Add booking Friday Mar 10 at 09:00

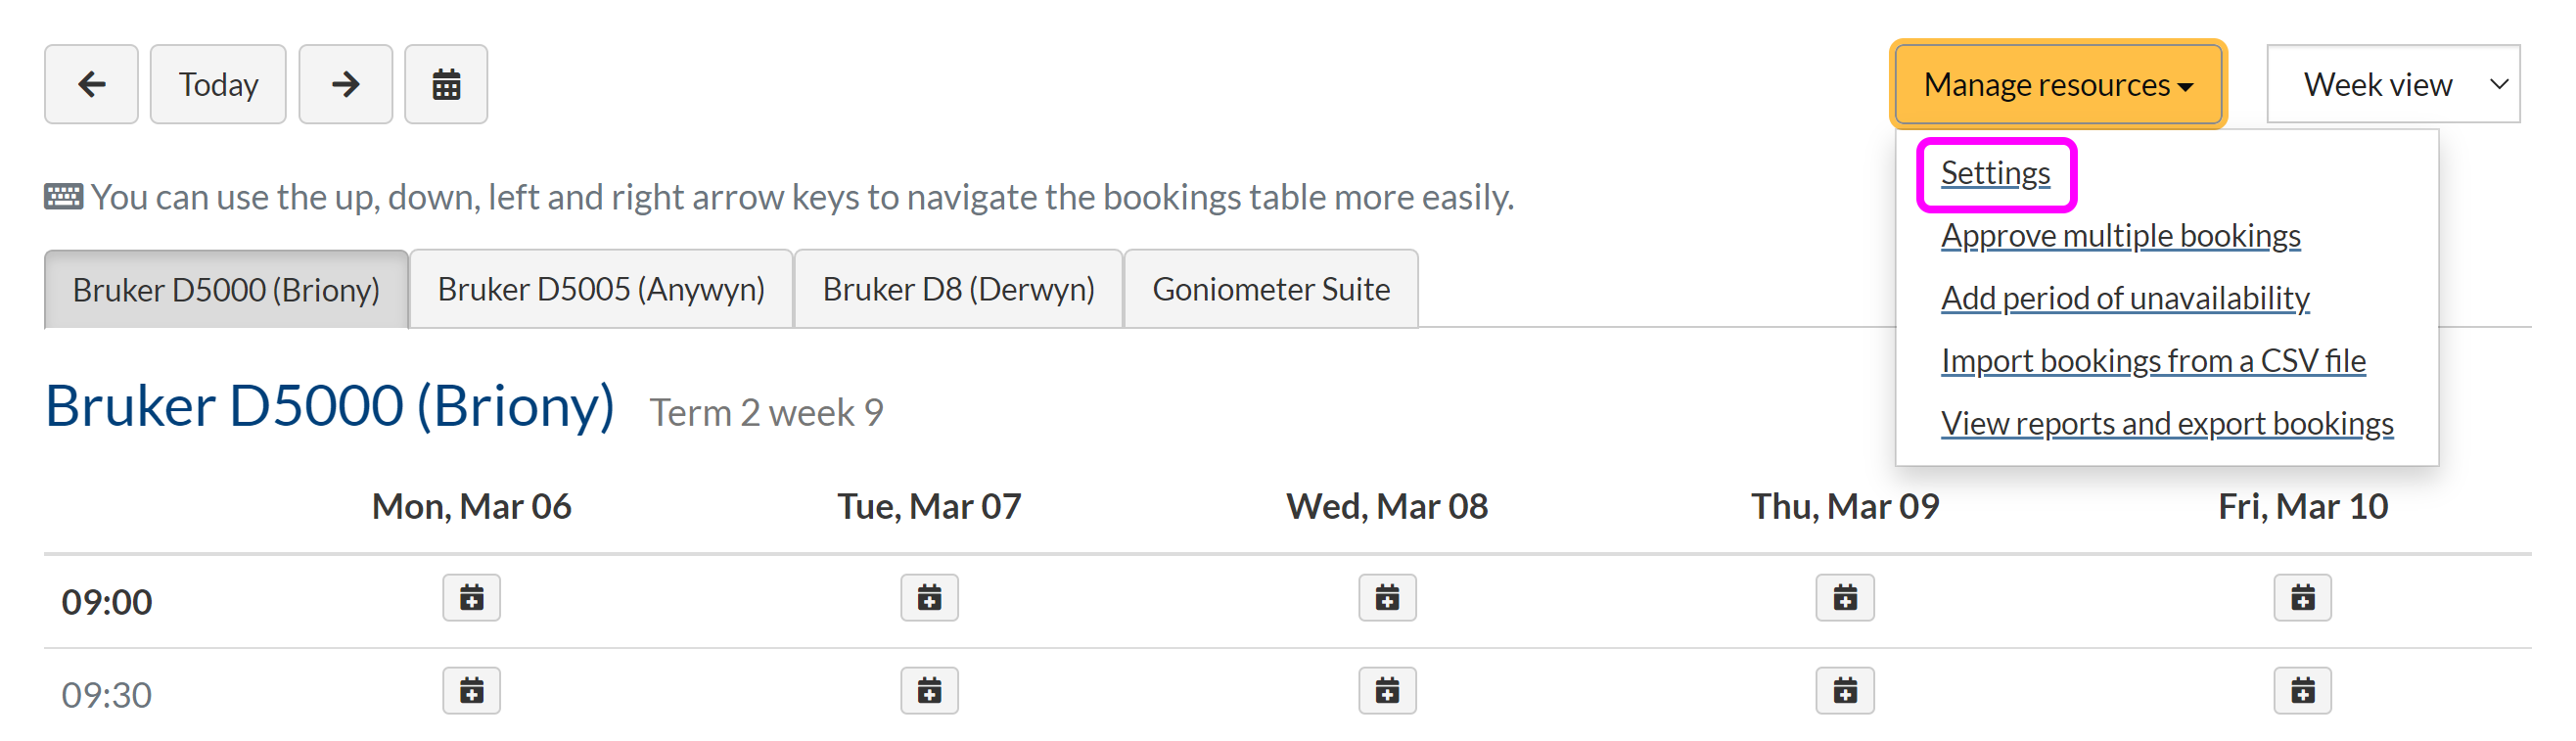coord(2302,598)
